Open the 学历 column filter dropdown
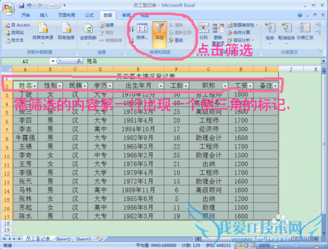328x249 pixels. click(x=110, y=86)
